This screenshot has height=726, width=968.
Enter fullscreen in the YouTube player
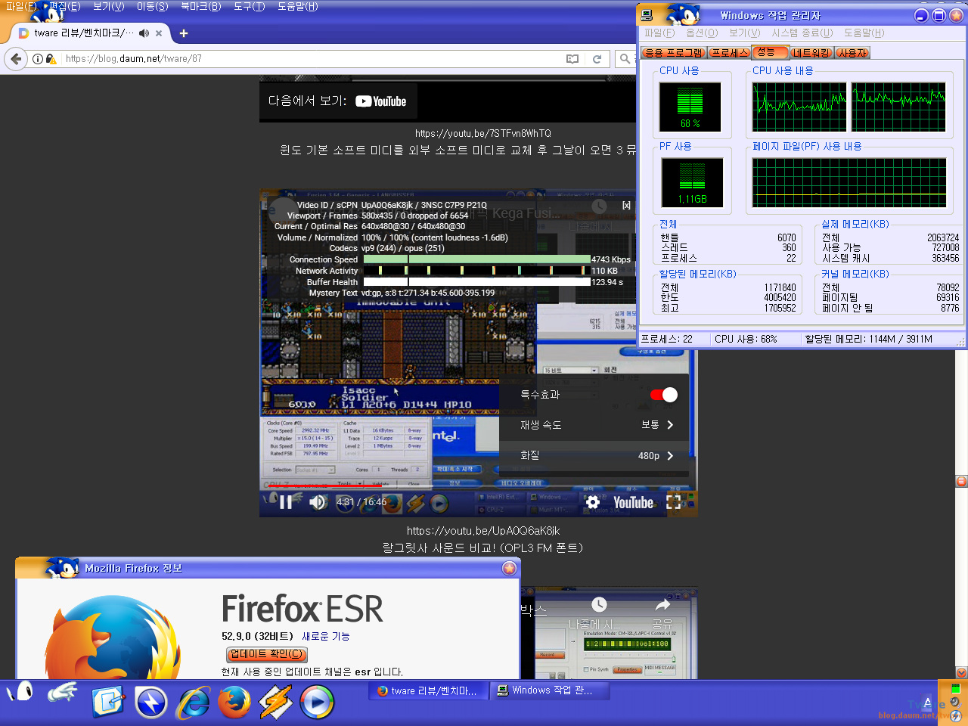(674, 502)
